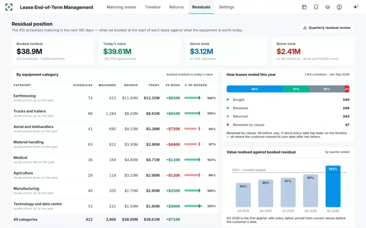Image resolution: width=366 pixels, height=228 pixels.
Task: Select the Earthmoving category row
Action: [x=115, y=98]
